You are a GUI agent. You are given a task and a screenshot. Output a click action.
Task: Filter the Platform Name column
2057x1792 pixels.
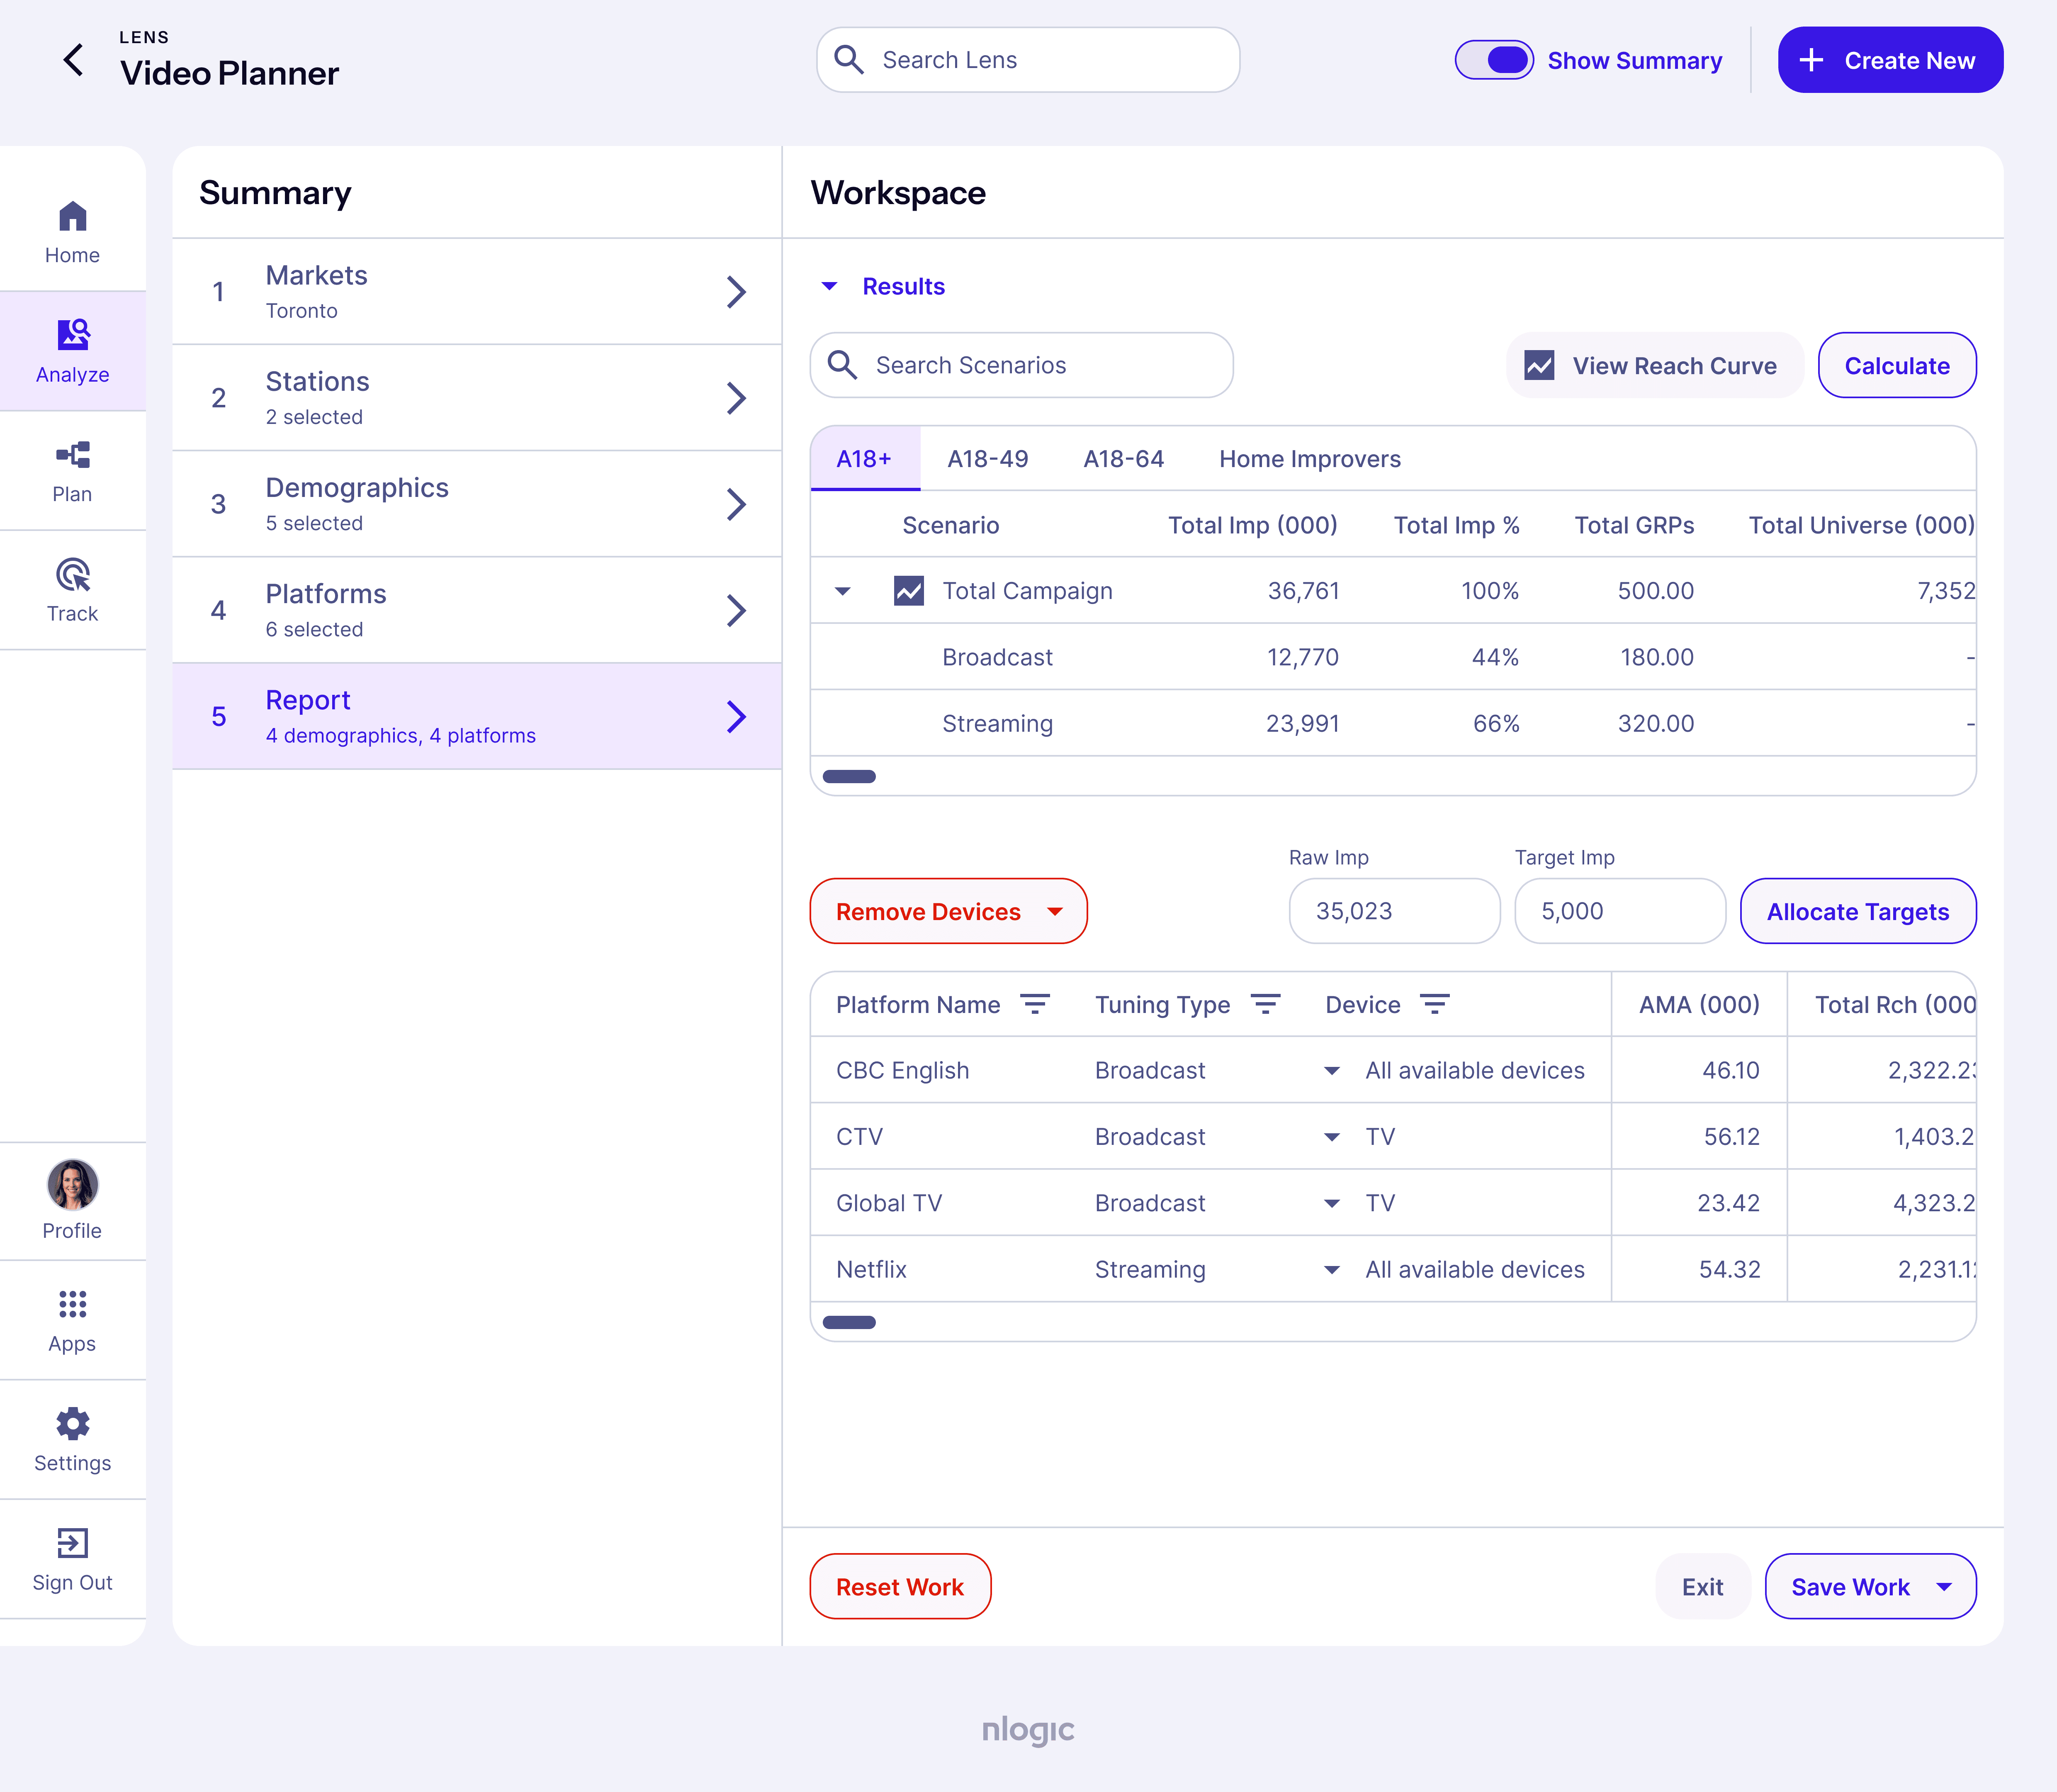tap(1034, 1004)
